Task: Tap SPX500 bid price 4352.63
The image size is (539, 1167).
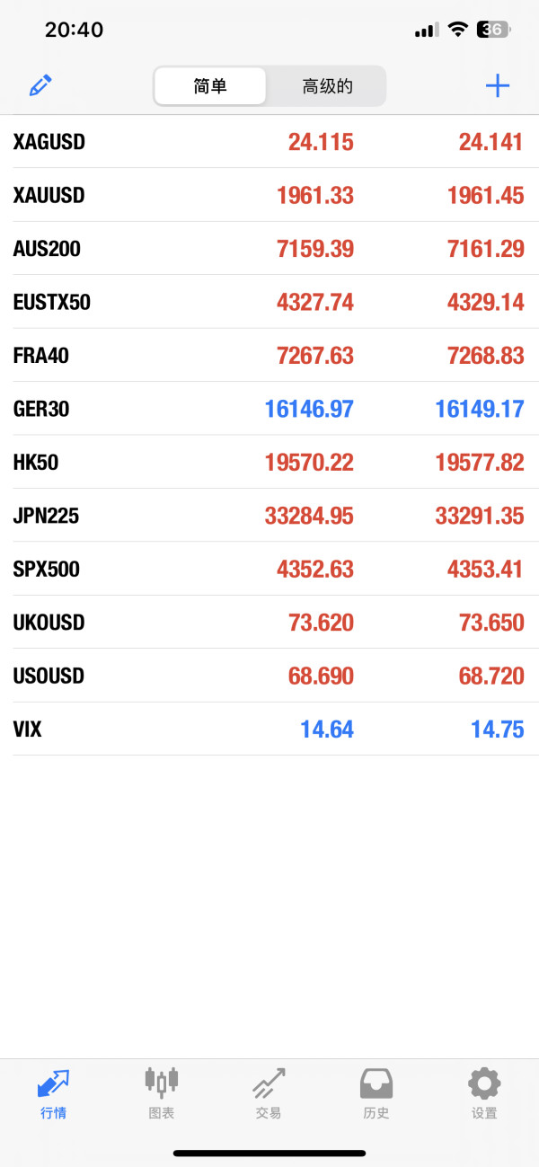Action: coord(315,570)
